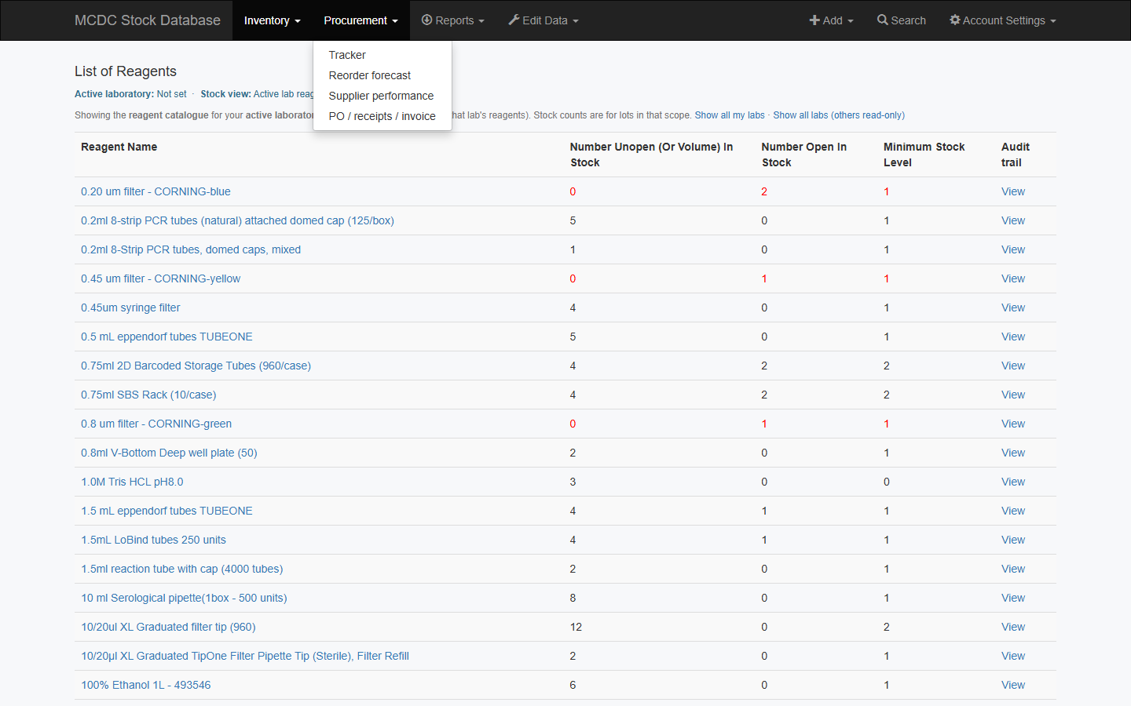Open 1.5ml reaction tube with cap (4000 tubes)
The width and height of the screenshot is (1131, 706).
[182, 569]
